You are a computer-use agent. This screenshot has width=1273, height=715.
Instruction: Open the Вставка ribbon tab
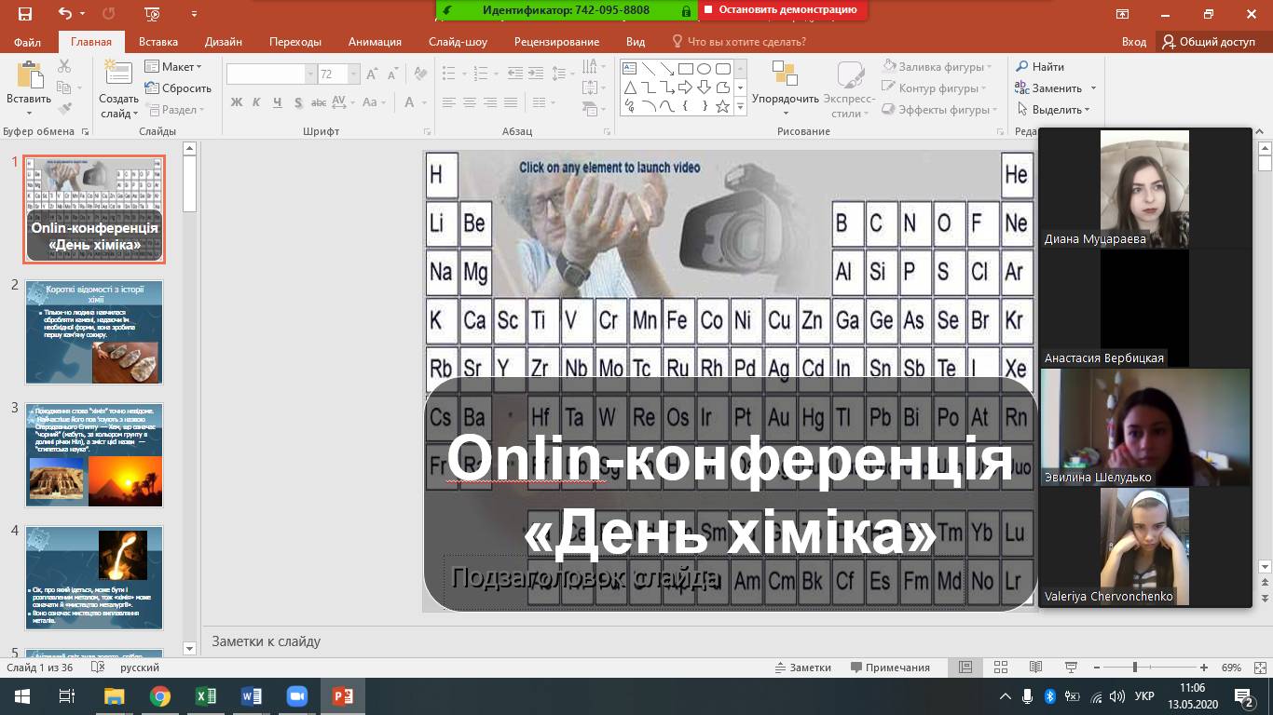(158, 42)
